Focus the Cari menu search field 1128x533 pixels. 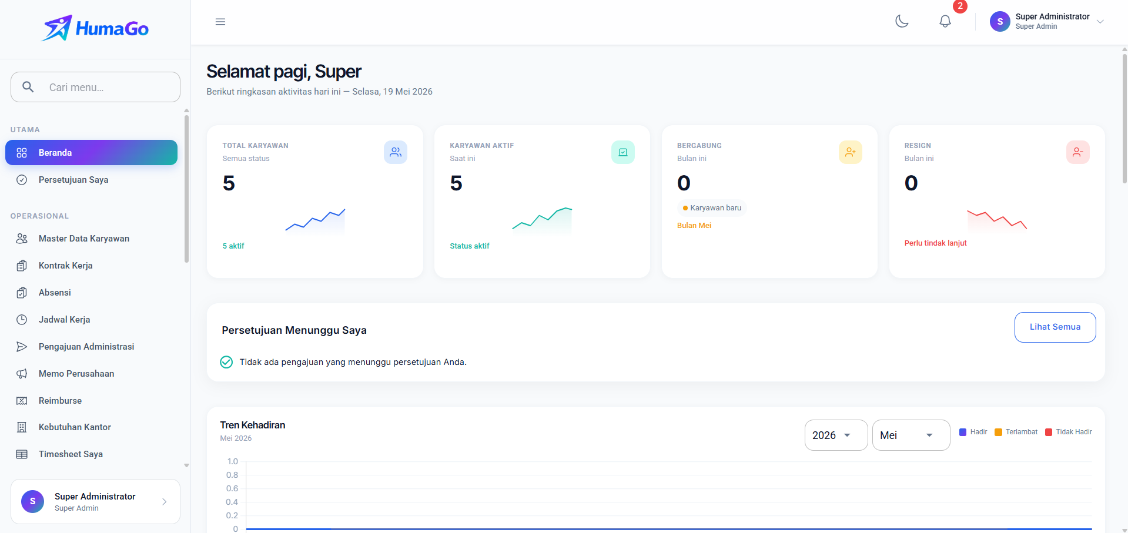tap(95, 87)
